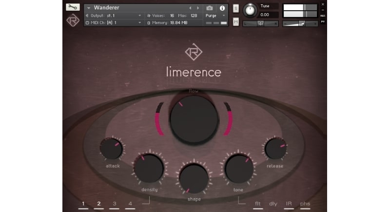
Task: Click the density knob
Action: (x=149, y=168)
